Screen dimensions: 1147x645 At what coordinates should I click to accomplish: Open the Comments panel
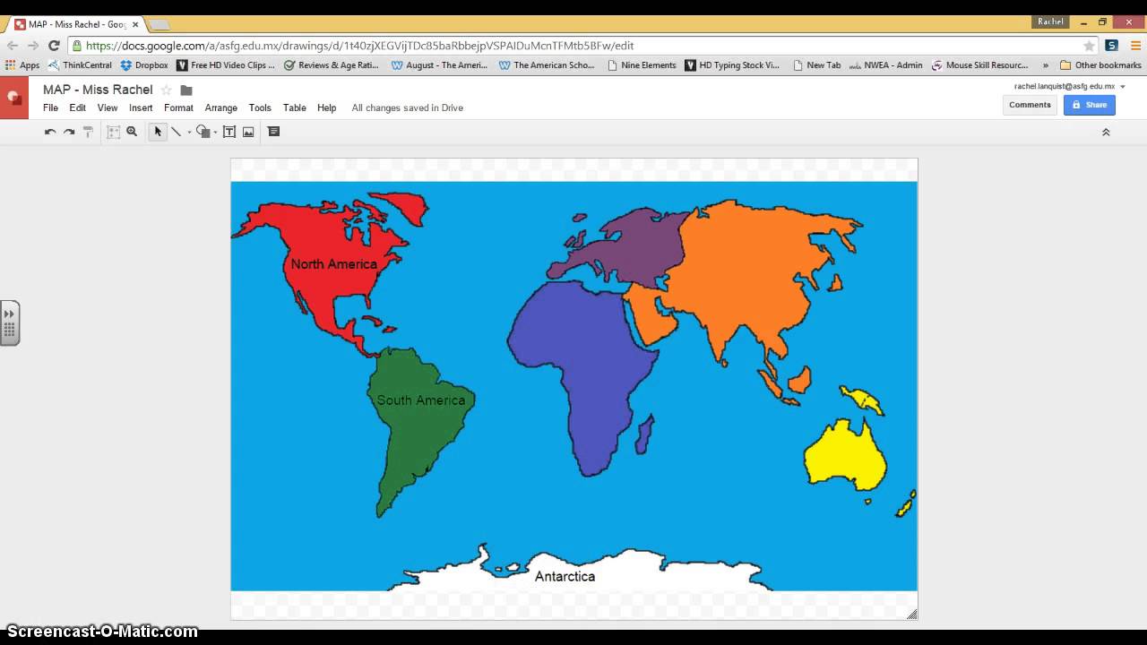pos(1030,105)
